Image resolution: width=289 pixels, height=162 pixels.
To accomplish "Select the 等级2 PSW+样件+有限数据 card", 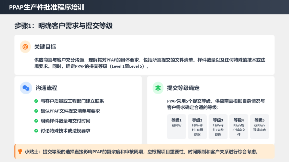I will pyautogui.click(x=197, y=127).
